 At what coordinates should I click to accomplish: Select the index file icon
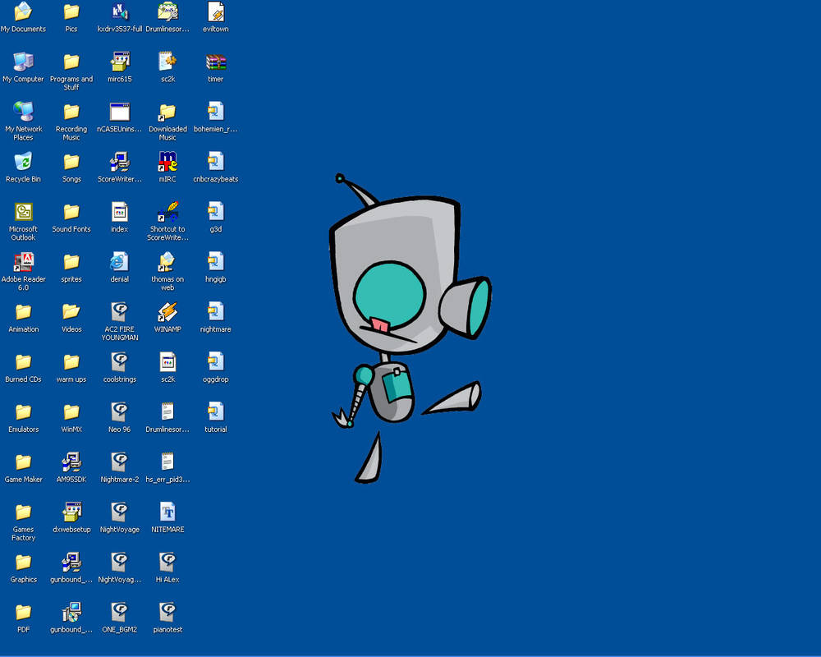(x=119, y=218)
